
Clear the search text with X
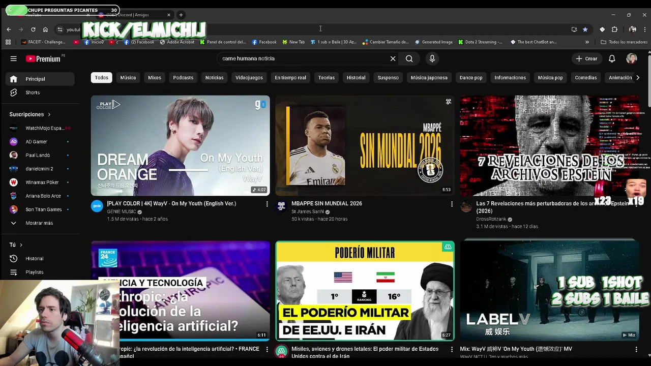pos(393,58)
